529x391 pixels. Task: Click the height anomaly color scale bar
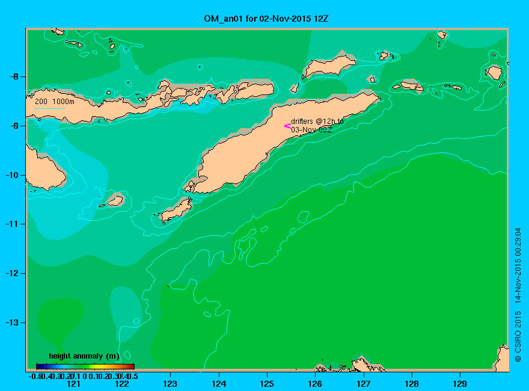pyautogui.click(x=85, y=366)
